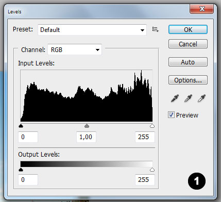
Task: Select the gray point eyedropper
Action: tap(188, 98)
